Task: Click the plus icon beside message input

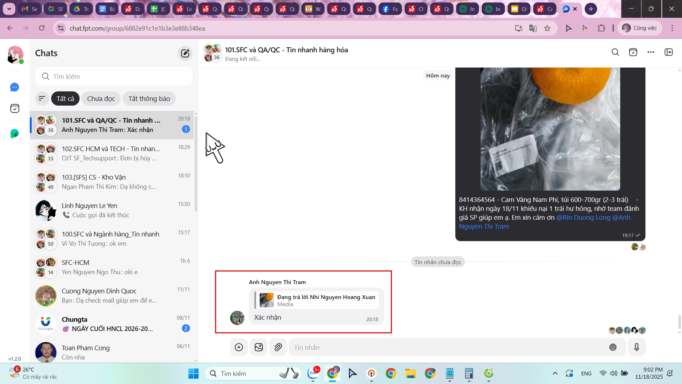Action: click(x=239, y=347)
